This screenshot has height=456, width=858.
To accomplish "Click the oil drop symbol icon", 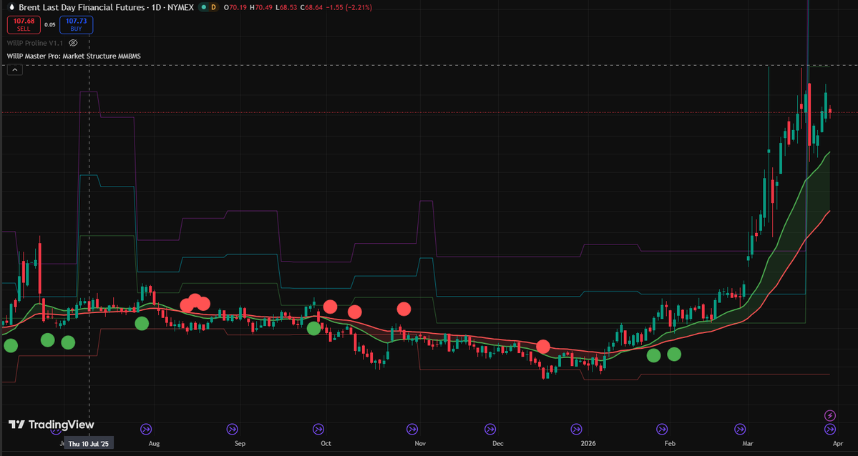I will 11,8.
